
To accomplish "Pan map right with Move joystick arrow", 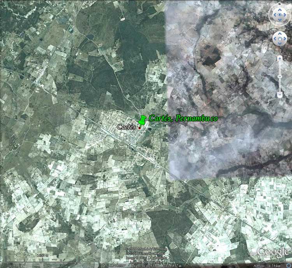I will pyautogui.click(x=285, y=39).
